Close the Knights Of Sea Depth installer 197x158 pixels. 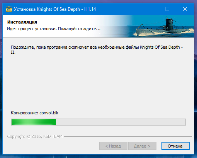185,9
